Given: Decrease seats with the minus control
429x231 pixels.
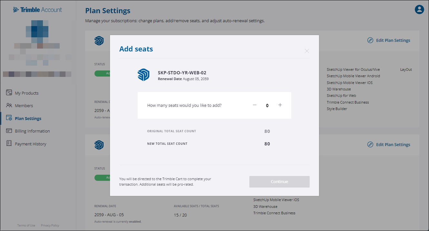Looking at the screenshot, I should coord(254,105).
